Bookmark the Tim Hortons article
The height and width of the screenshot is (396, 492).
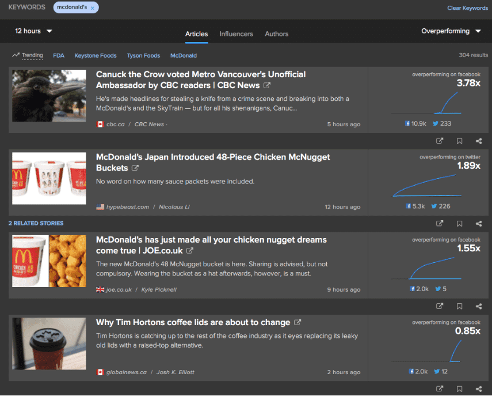pyautogui.click(x=459, y=389)
